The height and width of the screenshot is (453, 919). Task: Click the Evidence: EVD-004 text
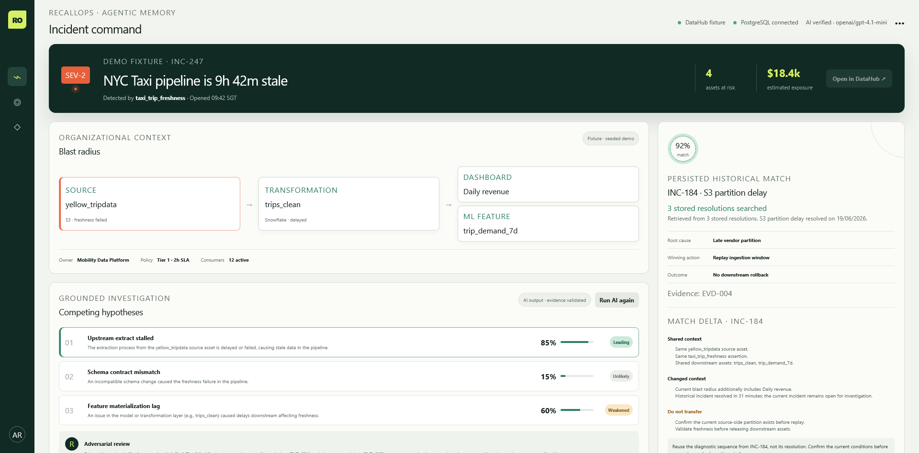(x=700, y=294)
